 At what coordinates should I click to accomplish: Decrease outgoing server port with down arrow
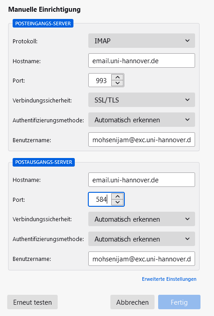pyautogui.click(x=118, y=202)
